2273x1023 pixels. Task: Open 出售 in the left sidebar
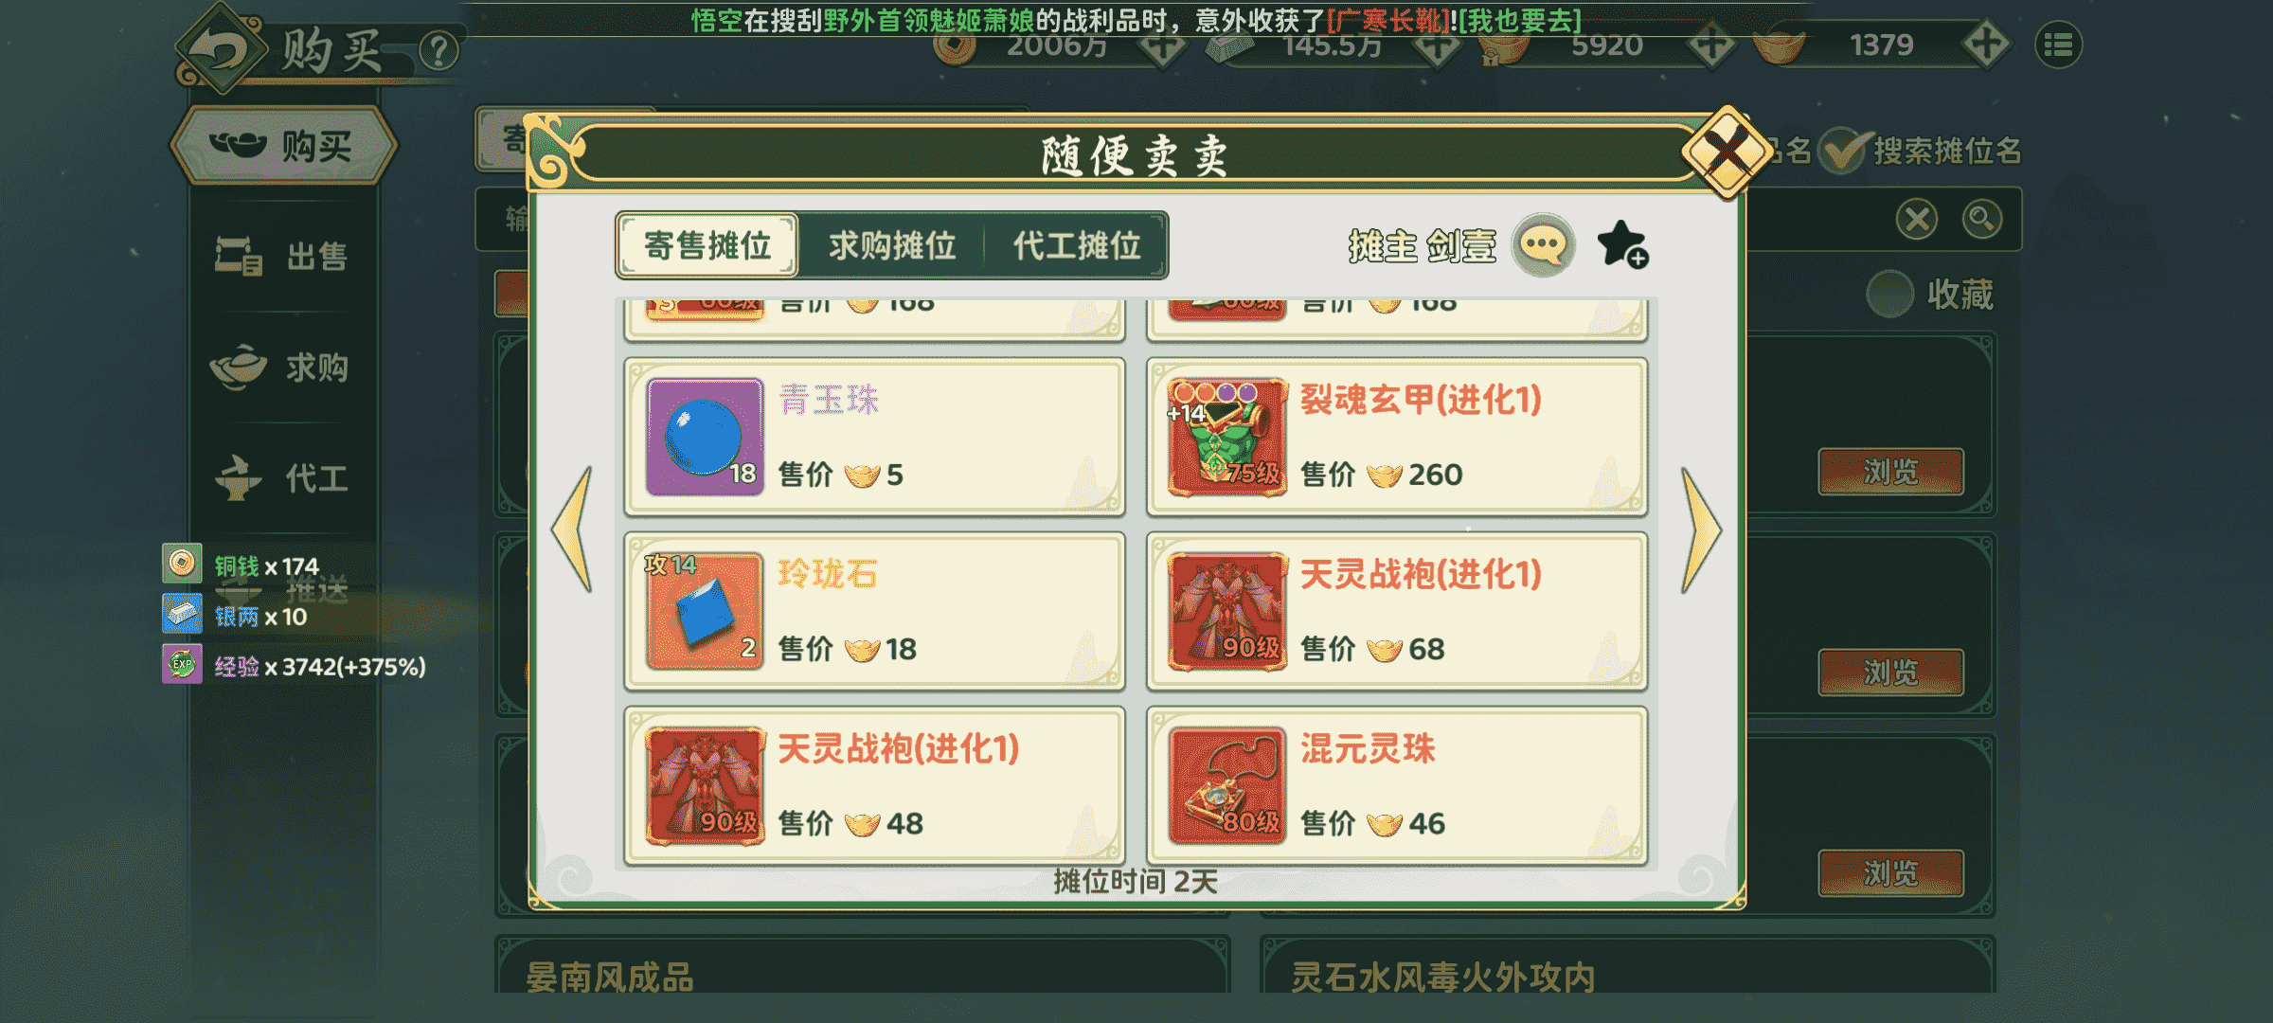[283, 257]
